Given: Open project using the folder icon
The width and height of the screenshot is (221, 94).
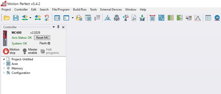Looking at the screenshot, I should [x=7, y=18].
